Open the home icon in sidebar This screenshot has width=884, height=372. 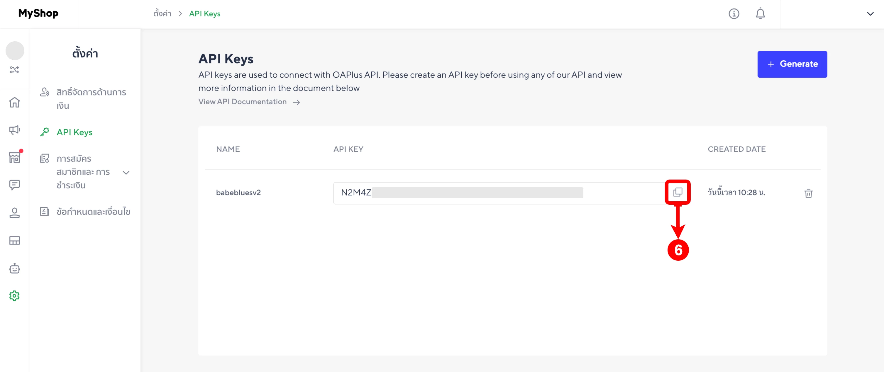14,102
